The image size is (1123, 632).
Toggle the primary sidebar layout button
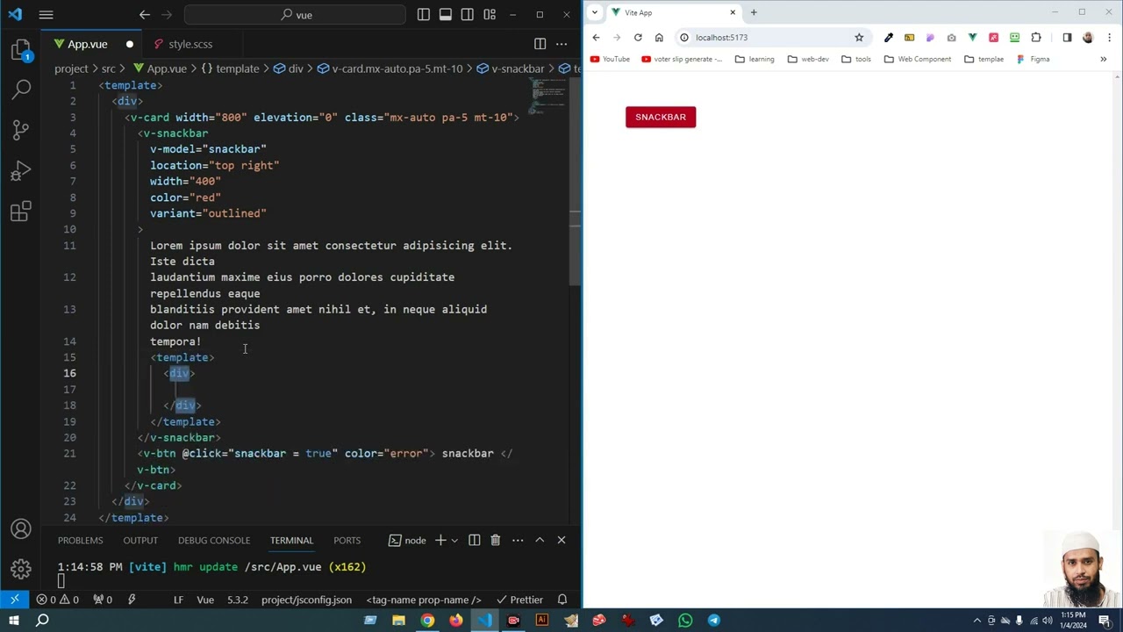424,14
